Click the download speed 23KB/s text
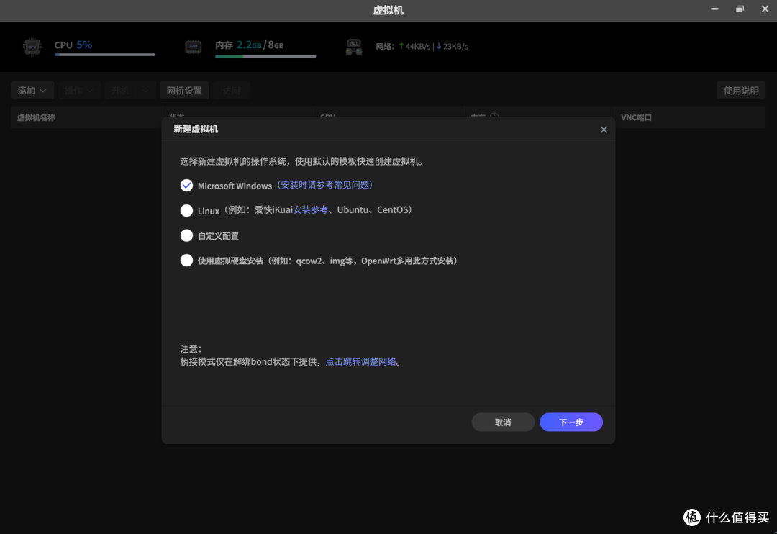 455,46
